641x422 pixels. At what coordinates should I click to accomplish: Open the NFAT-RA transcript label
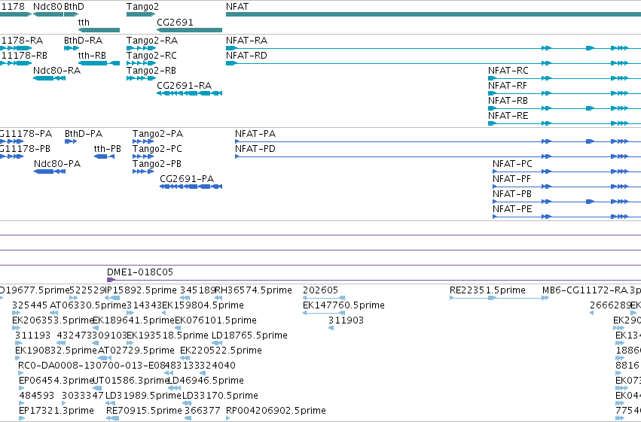click(246, 41)
